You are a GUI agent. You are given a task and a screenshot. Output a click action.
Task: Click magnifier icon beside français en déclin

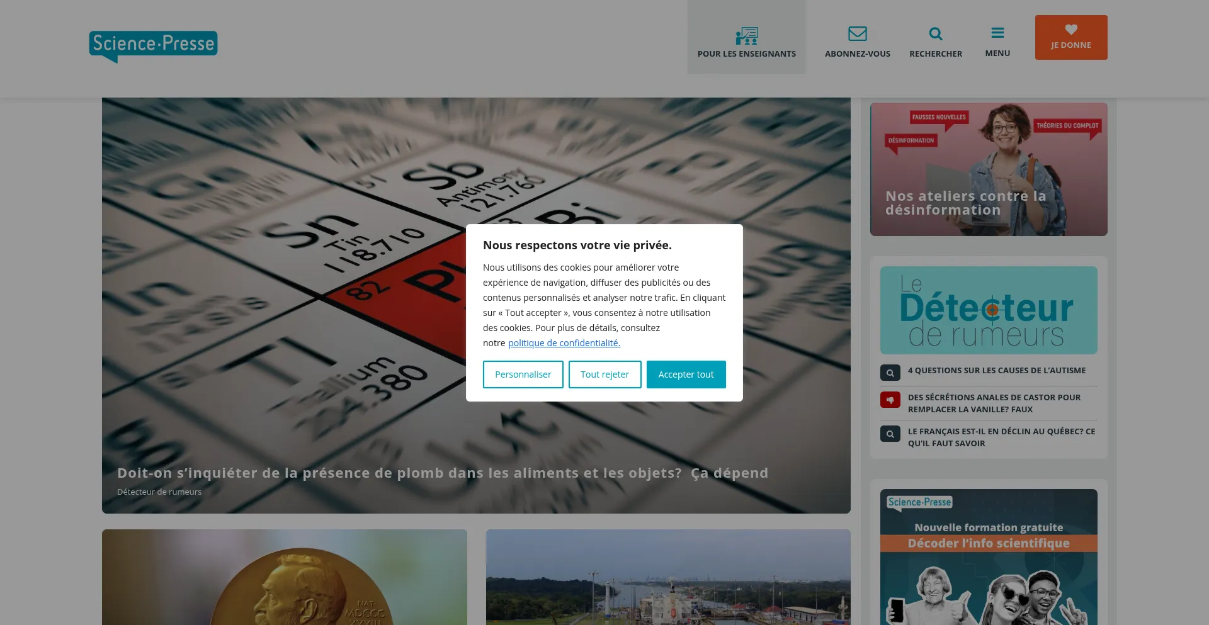coord(890,434)
